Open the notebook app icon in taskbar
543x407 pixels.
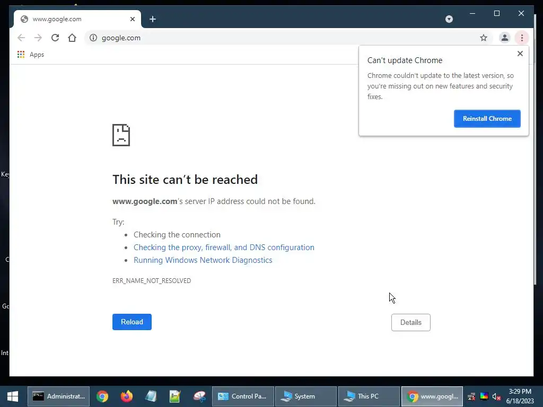[151, 396]
